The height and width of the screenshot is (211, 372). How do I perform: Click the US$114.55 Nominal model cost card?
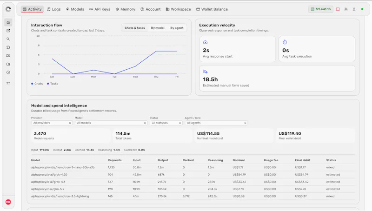coord(234,136)
